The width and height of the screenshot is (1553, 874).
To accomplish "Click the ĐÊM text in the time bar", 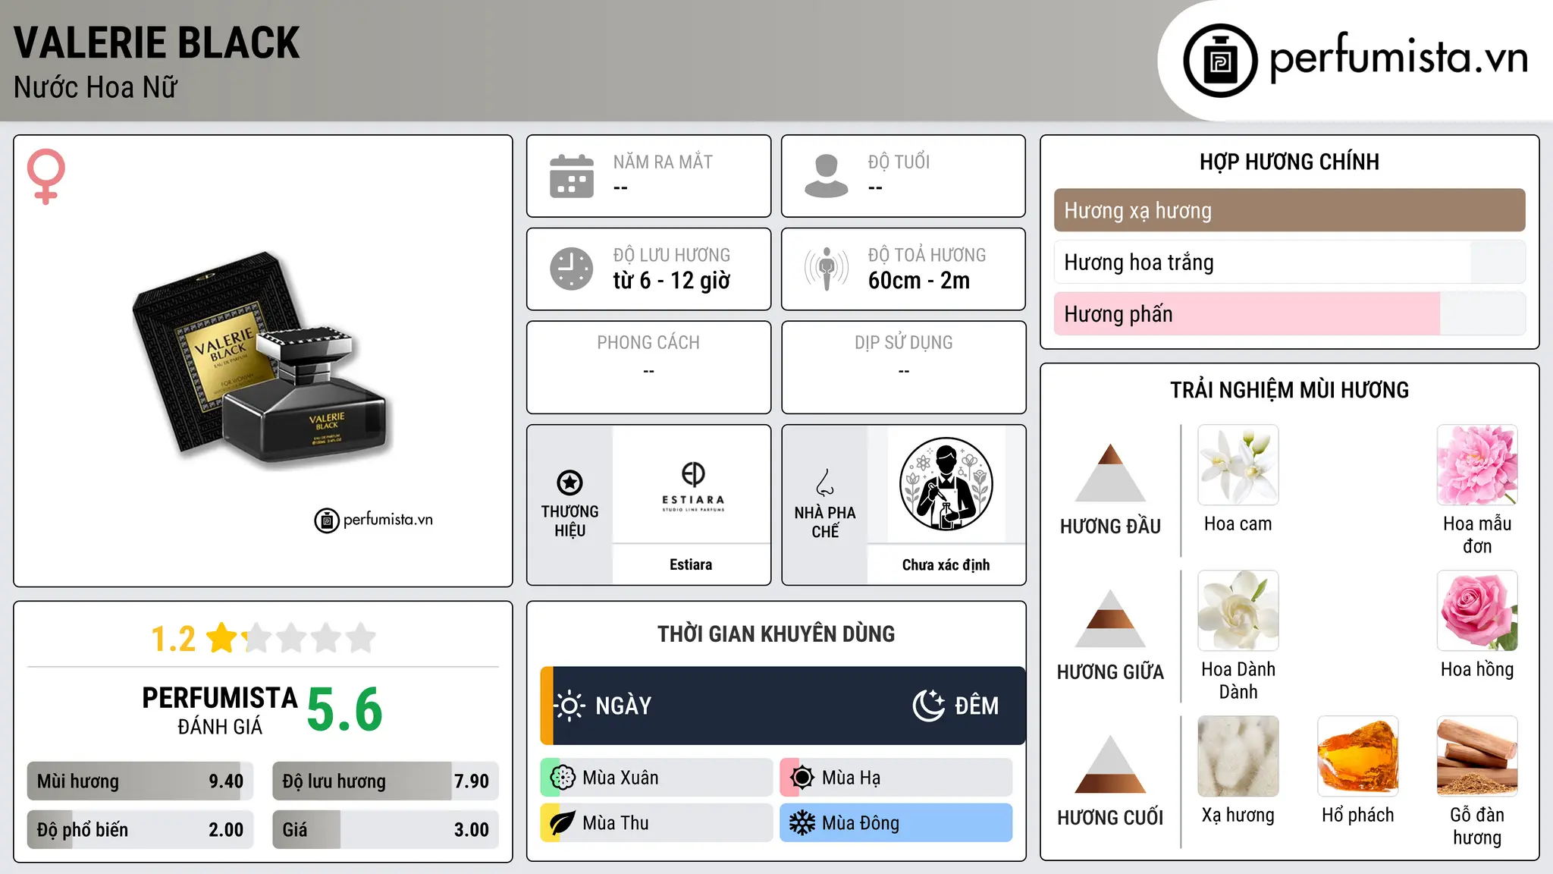I will click(x=977, y=706).
